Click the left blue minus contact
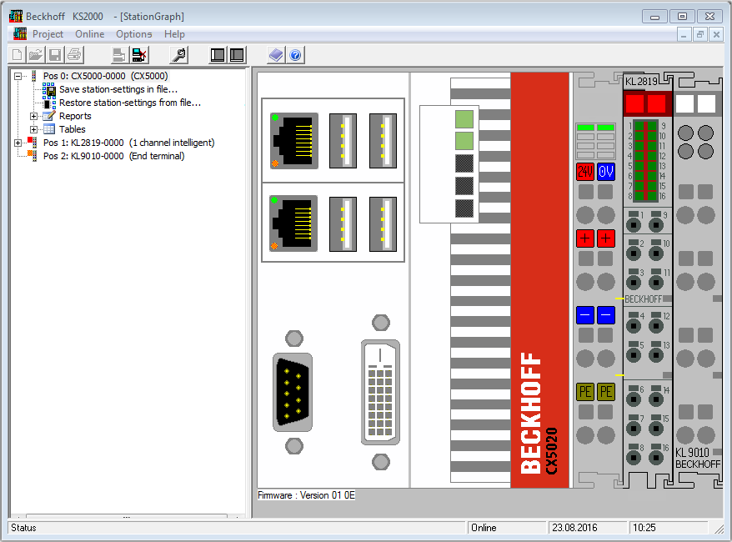 click(x=585, y=315)
